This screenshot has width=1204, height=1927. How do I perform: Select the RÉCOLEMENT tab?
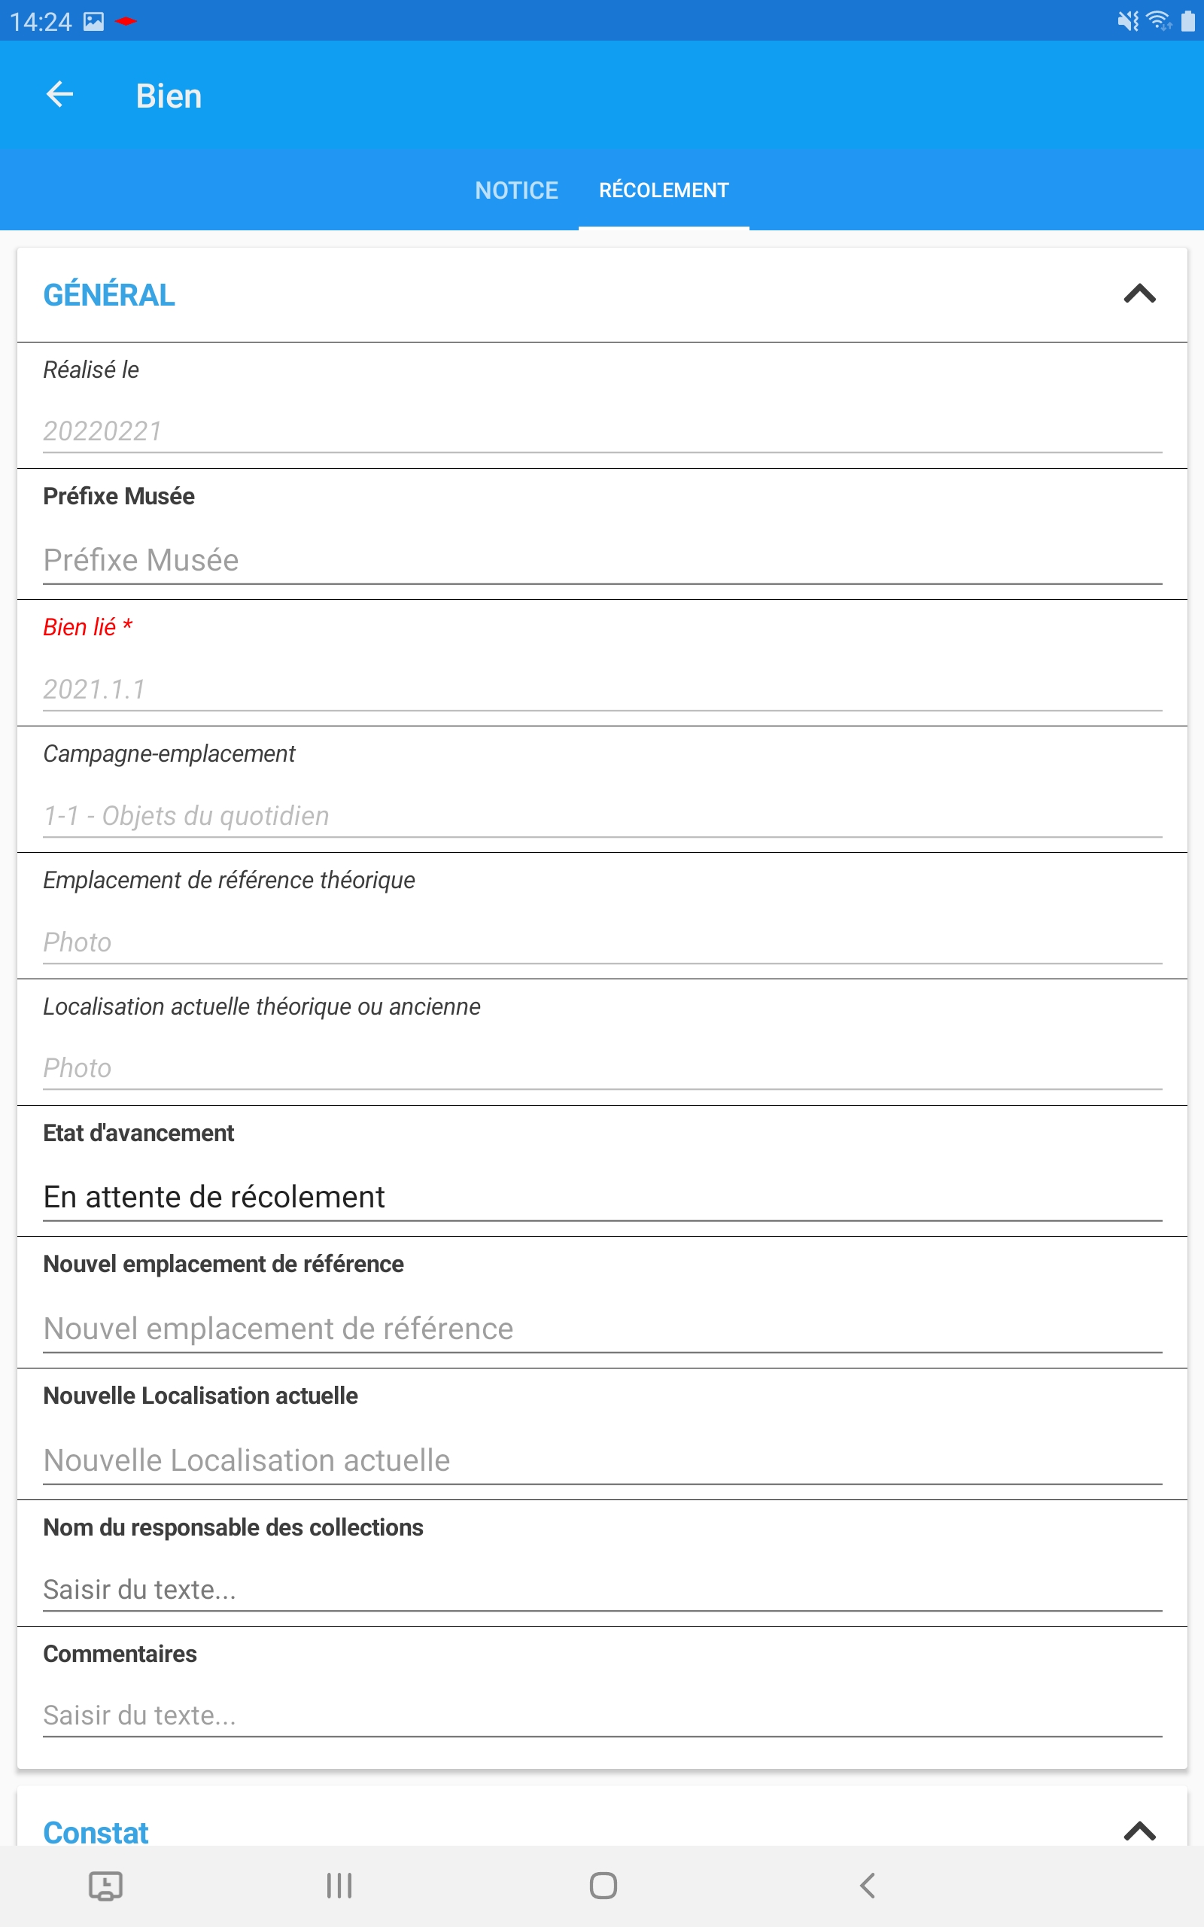click(663, 190)
